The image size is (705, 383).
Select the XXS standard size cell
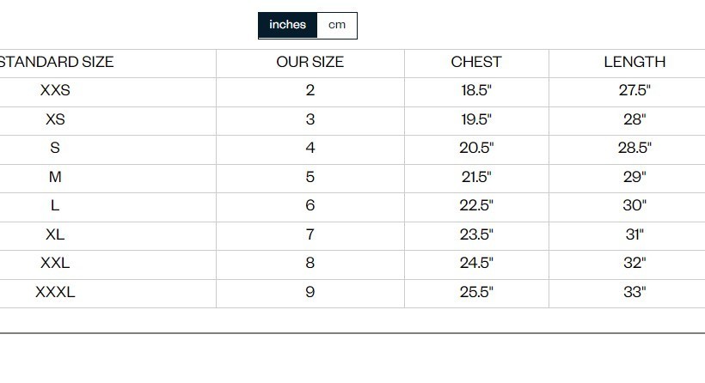click(x=55, y=90)
